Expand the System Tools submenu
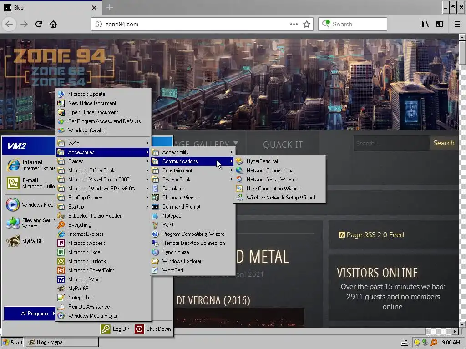 (192, 179)
